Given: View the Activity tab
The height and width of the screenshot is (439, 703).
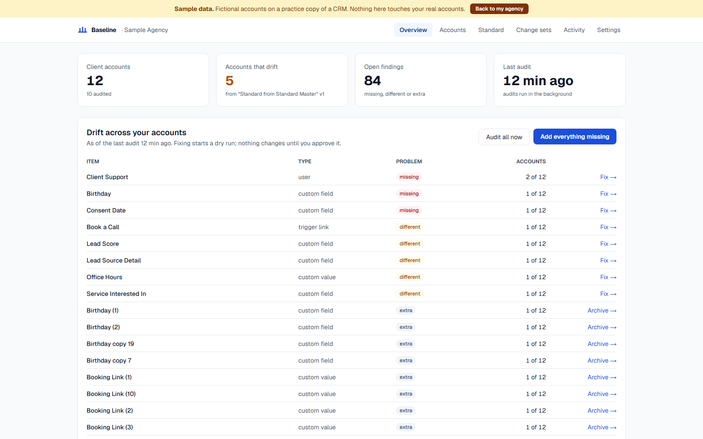Looking at the screenshot, I should (574, 30).
